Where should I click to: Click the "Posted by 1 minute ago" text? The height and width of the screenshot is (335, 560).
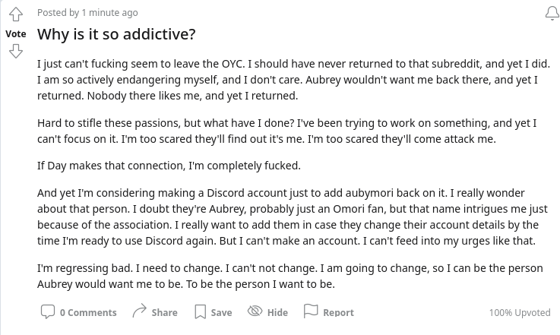pyautogui.click(x=87, y=12)
